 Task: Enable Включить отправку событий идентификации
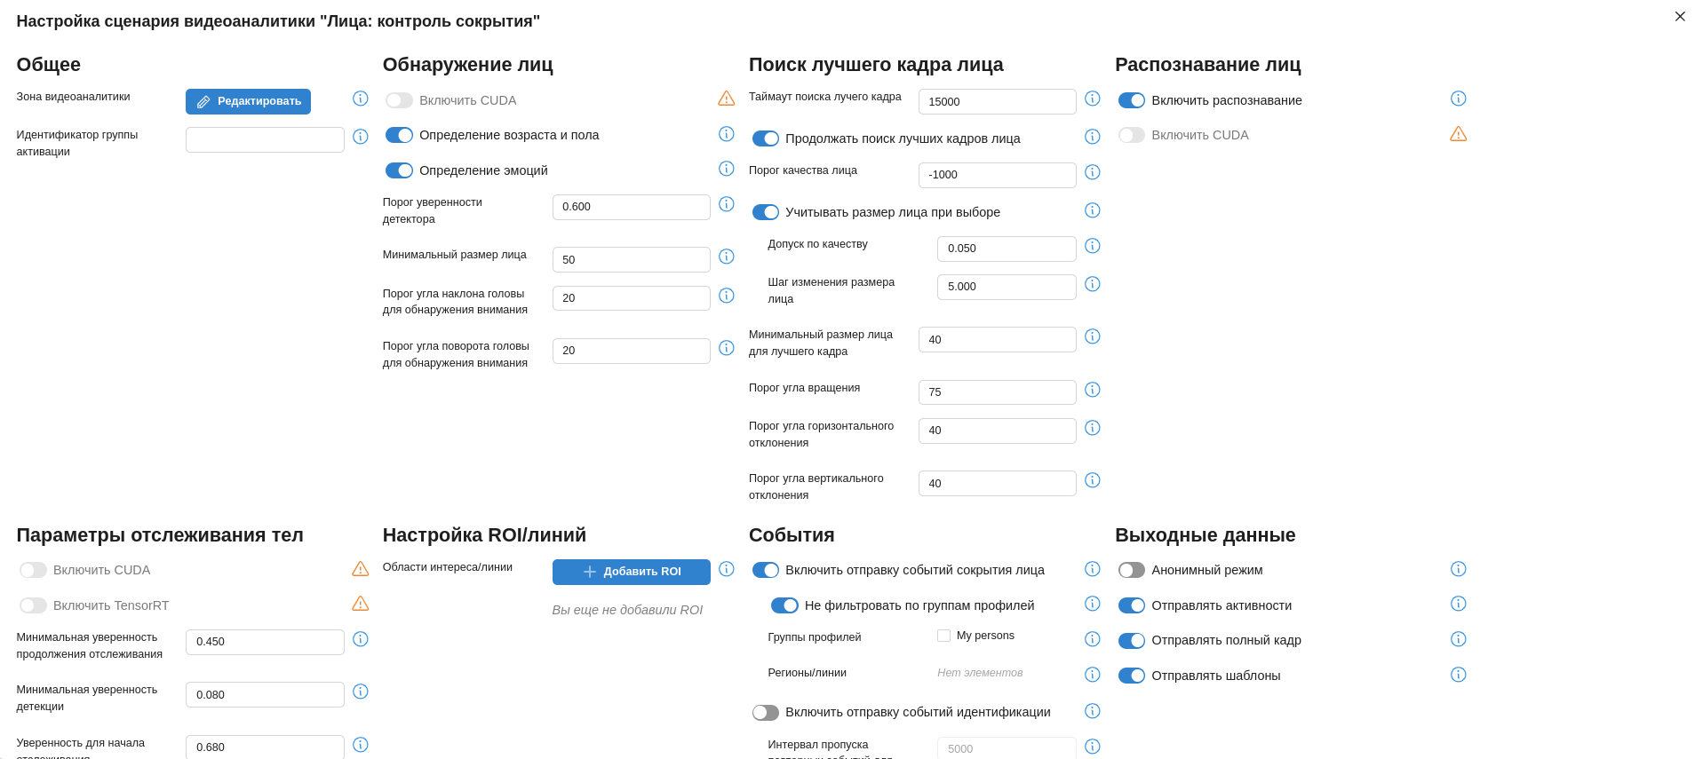[765, 712]
